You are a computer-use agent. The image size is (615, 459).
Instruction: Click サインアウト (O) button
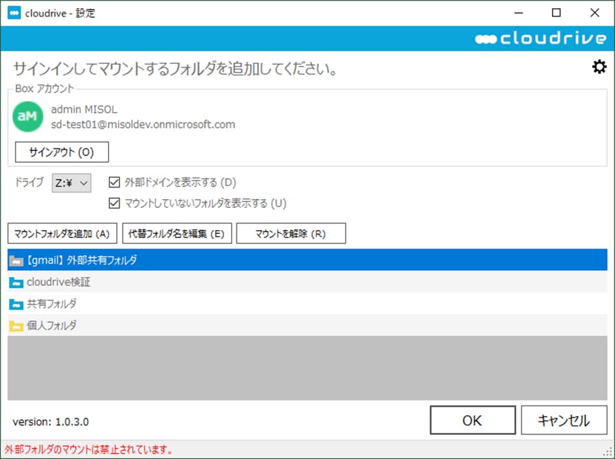point(61,152)
